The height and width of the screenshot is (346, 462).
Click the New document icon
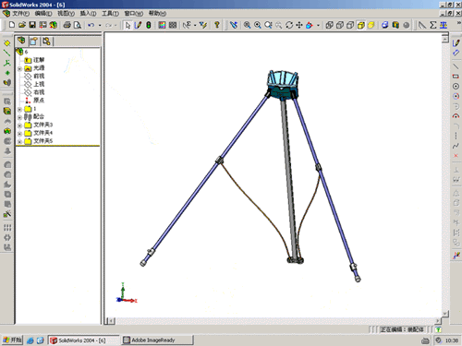(12, 25)
